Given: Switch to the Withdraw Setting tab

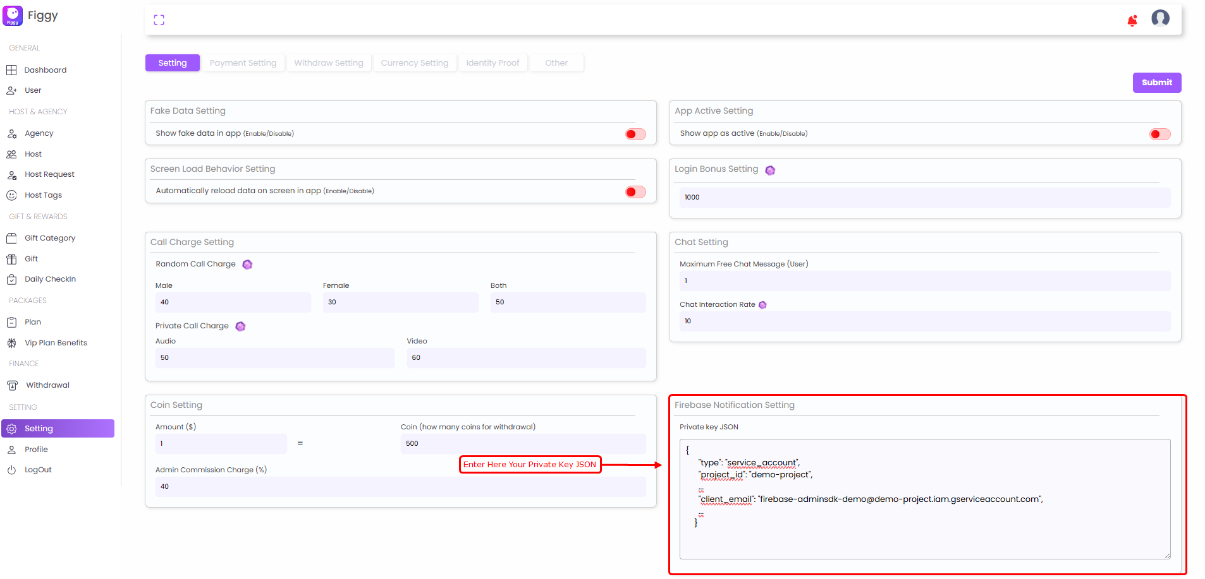Looking at the screenshot, I should pyautogui.click(x=329, y=63).
